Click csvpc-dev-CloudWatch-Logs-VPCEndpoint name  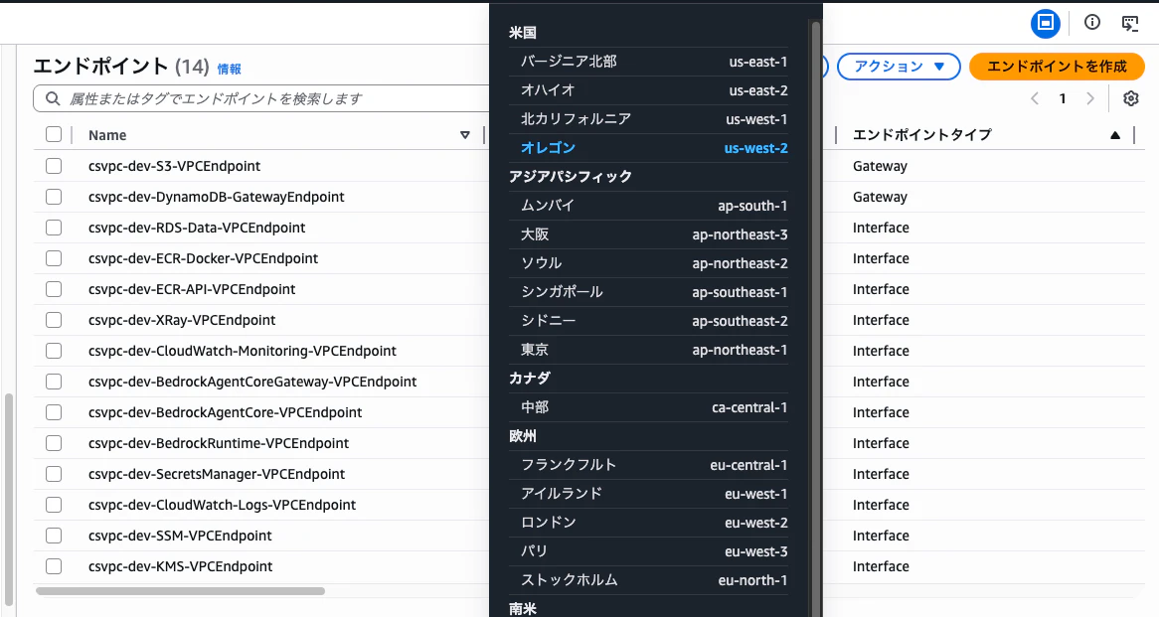(x=222, y=505)
